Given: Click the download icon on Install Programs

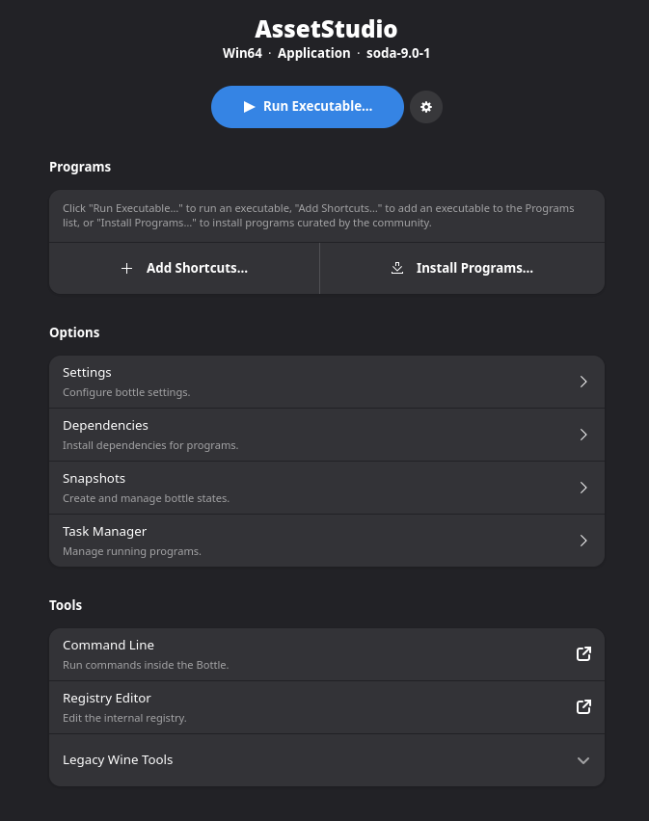Looking at the screenshot, I should pos(397,269).
